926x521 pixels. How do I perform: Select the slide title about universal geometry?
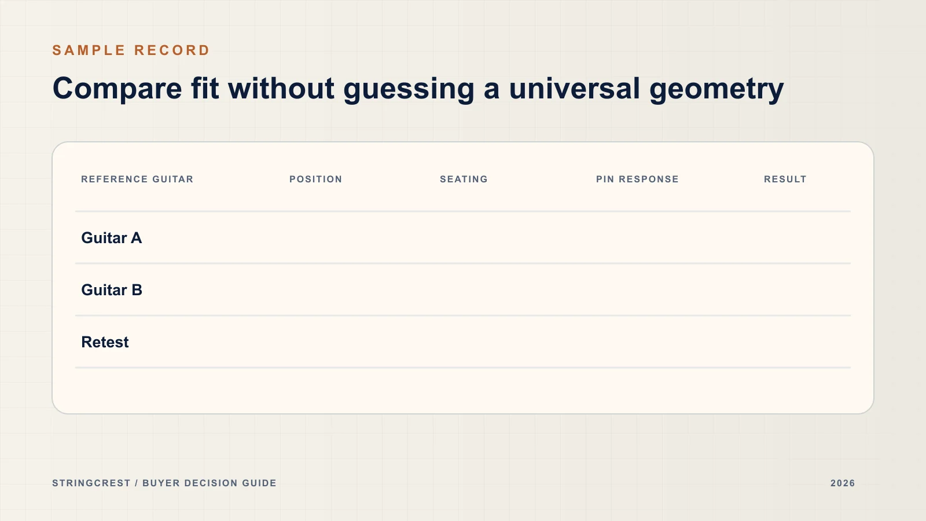click(x=418, y=89)
